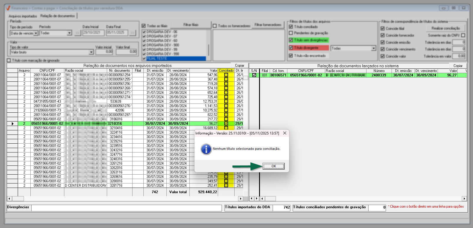This screenshot has width=473, height=228.
Task: Enable 'Pendentes de gravação' filter checkbox
Action: pyautogui.click(x=291, y=33)
